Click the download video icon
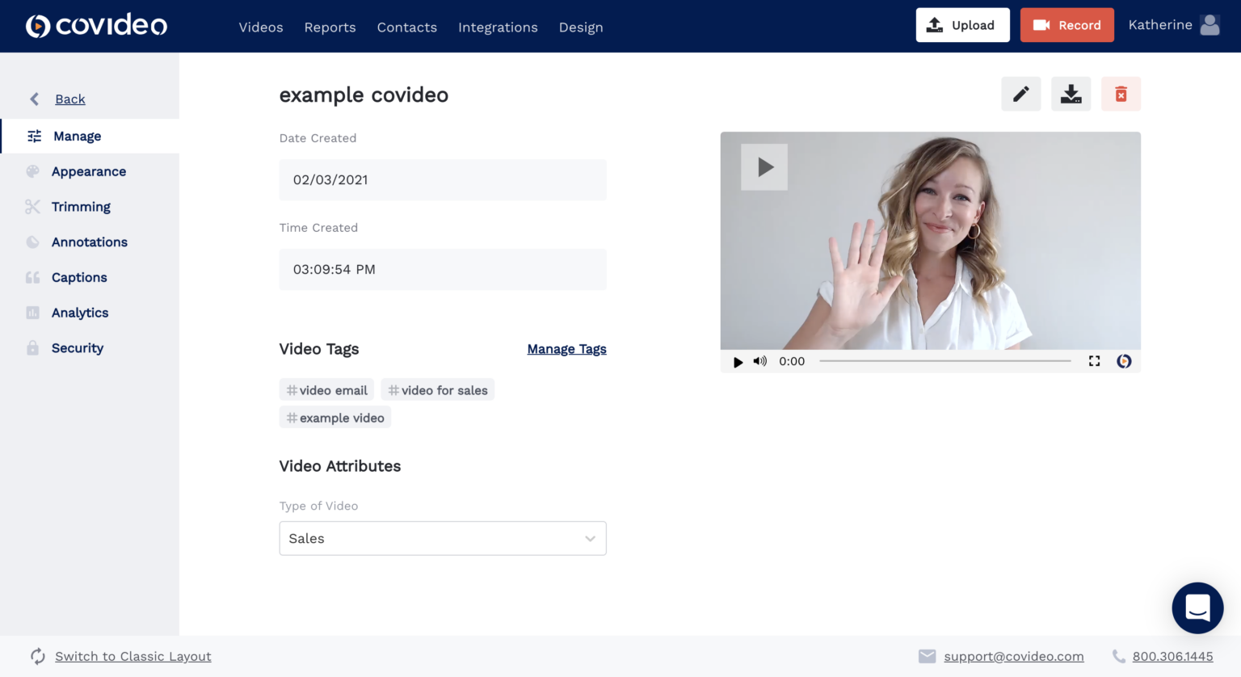Image resolution: width=1241 pixels, height=677 pixels. click(x=1071, y=94)
